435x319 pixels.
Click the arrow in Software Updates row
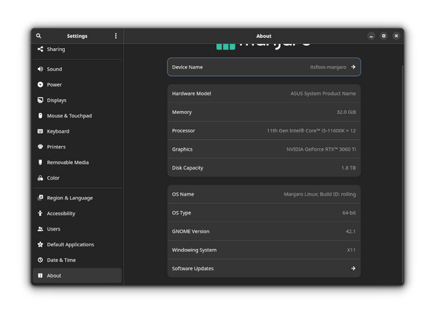pyautogui.click(x=353, y=268)
